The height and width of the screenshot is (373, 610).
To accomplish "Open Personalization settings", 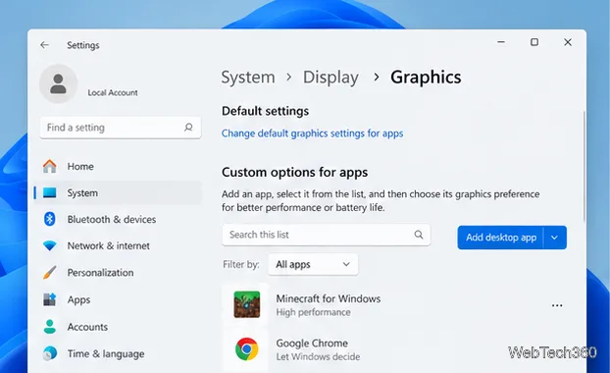I will pos(118,273).
